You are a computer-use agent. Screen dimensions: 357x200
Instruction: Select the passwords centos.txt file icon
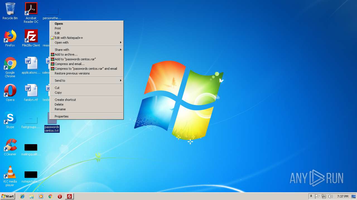(x=52, y=122)
